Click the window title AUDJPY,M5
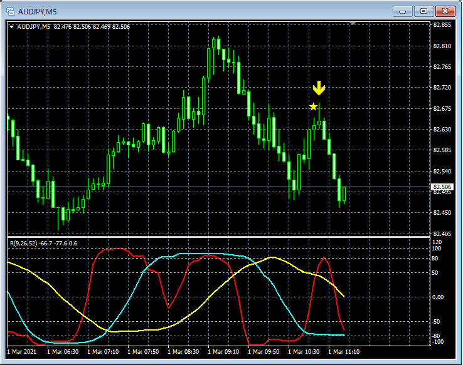The image size is (463, 365). click(37, 12)
